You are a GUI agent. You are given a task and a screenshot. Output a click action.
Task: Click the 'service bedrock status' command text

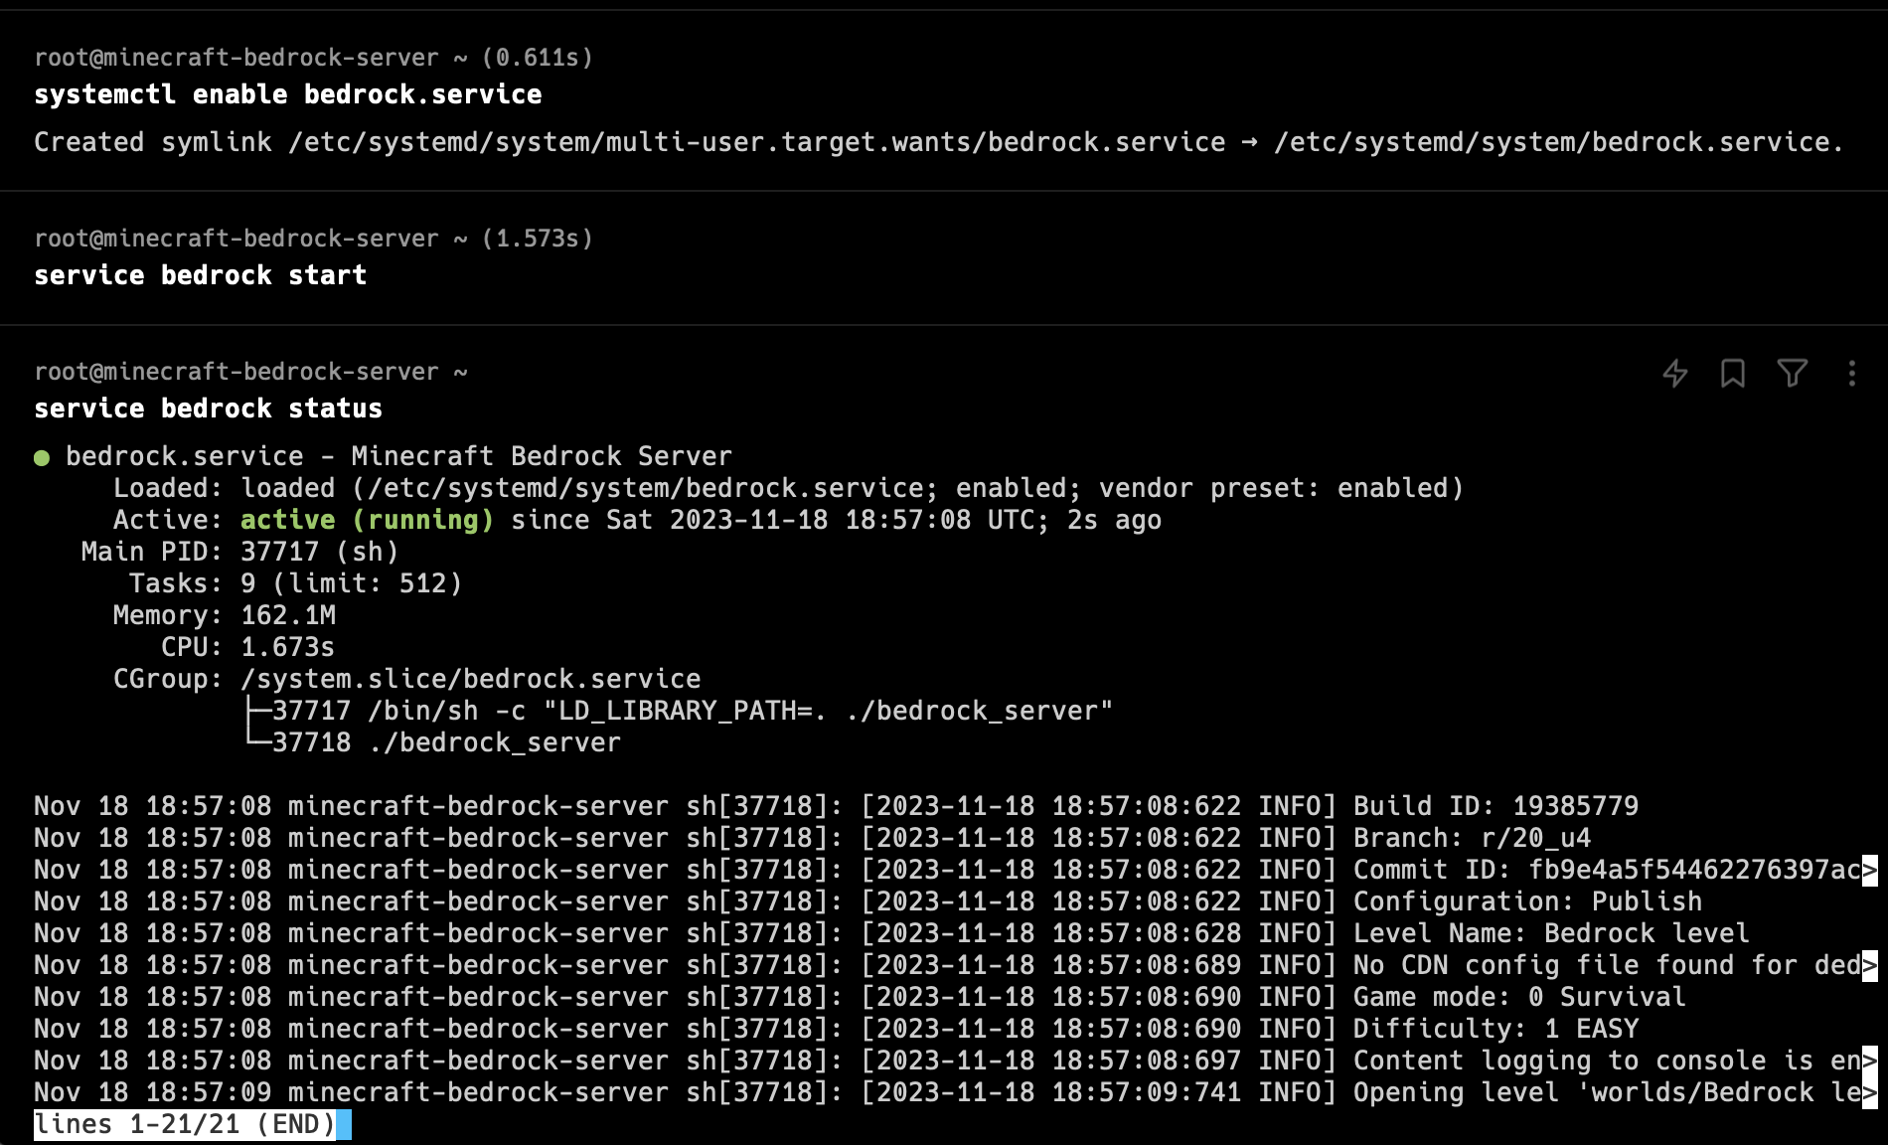[209, 409]
